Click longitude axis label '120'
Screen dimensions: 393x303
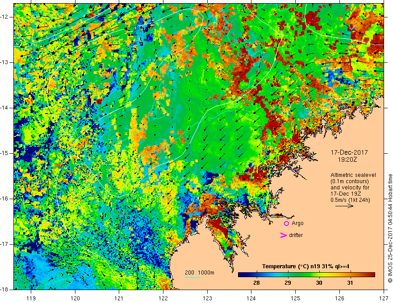(x=75, y=298)
